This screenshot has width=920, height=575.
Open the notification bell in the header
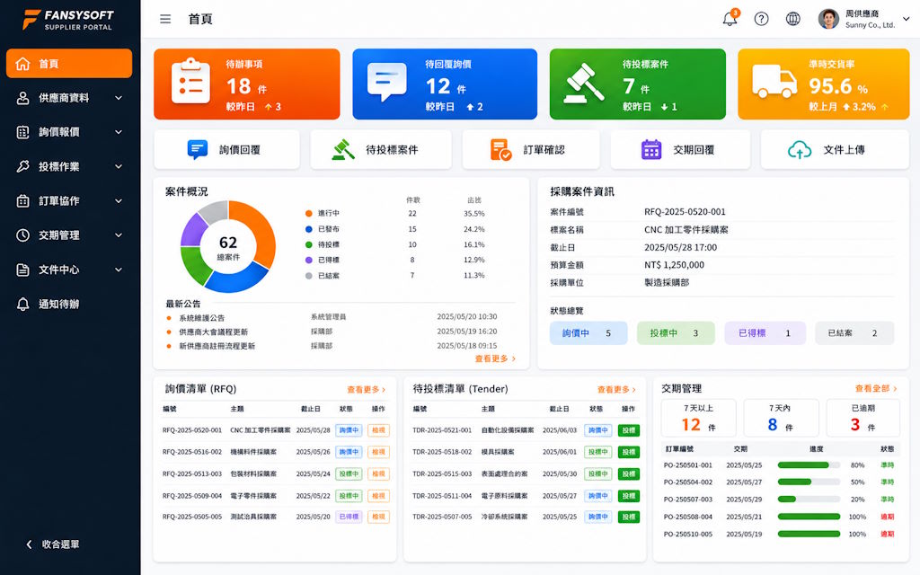(x=730, y=18)
